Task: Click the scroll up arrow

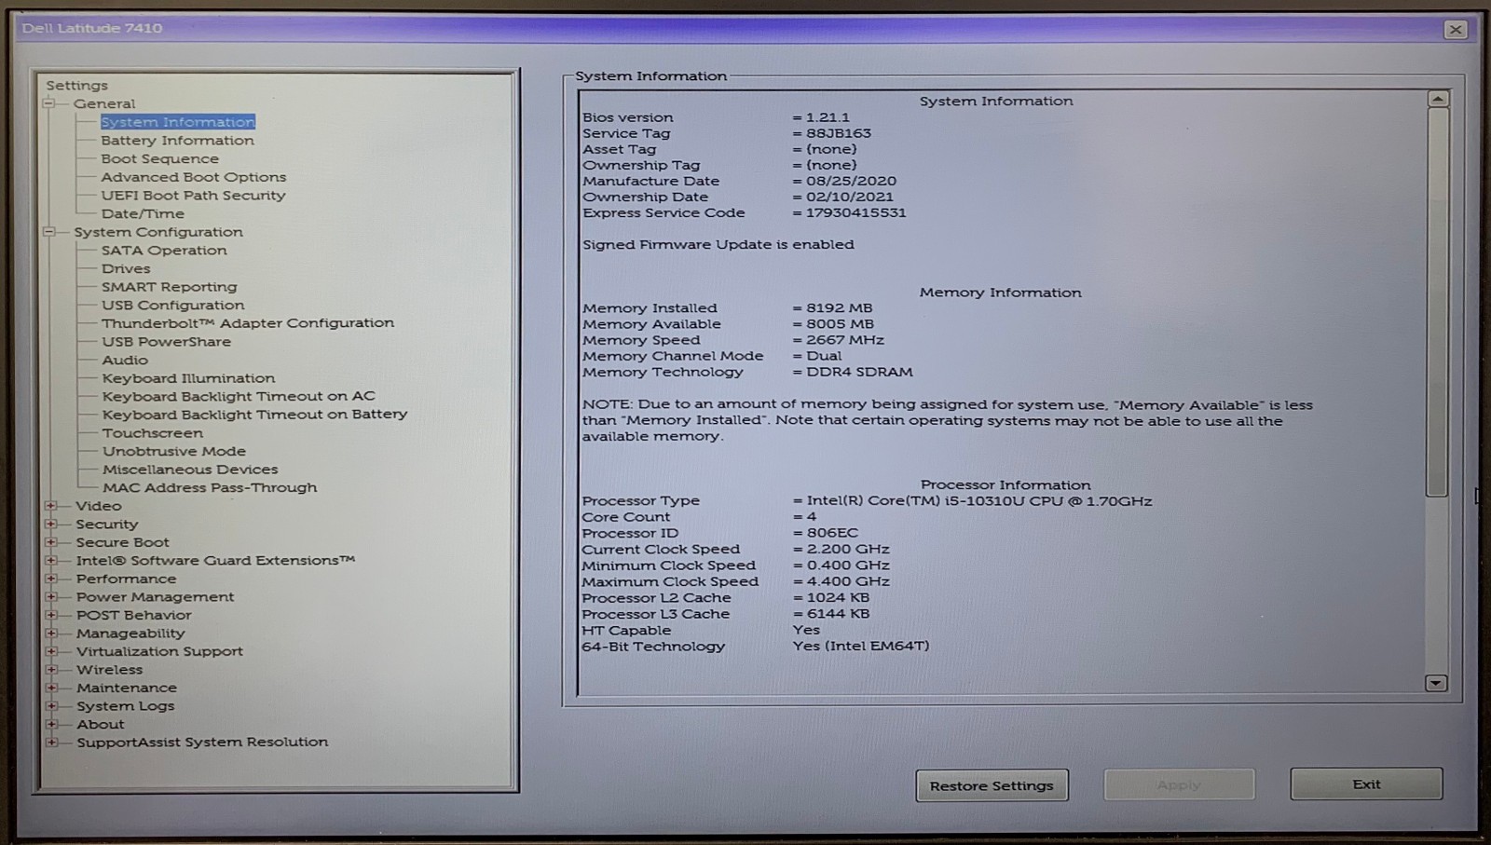Action: [x=1437, y=99]
